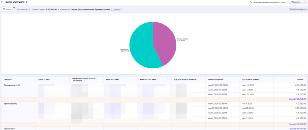Click the Показать сведения link
This screenshot has height=130, width=308.
pos(297,9)
